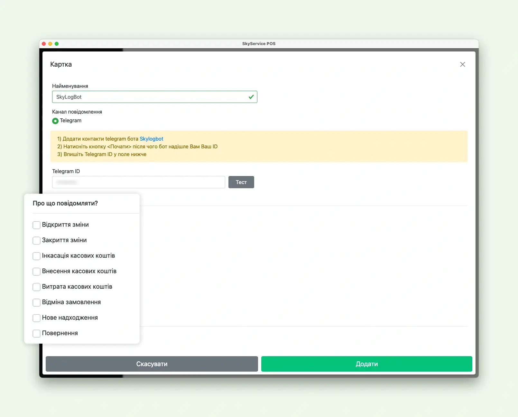Click the Найменування field containing SkyLogBot
Screen dimensions: 518x417
150,97
